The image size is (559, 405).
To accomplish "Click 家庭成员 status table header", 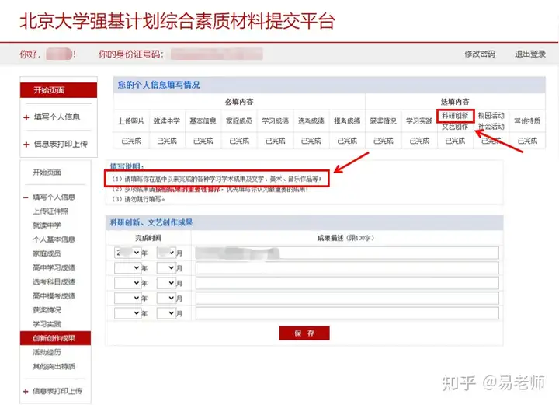I will [239, 121].
